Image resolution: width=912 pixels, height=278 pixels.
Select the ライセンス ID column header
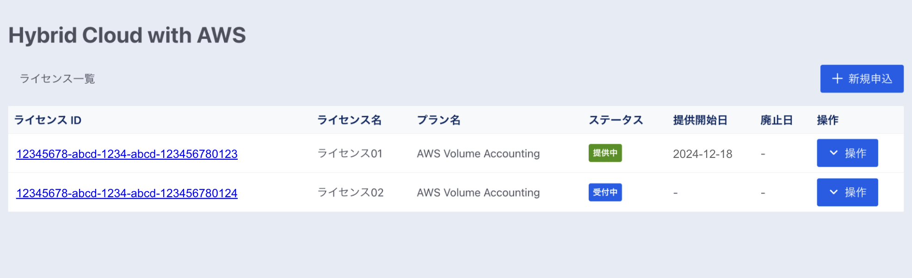[48, 120]
